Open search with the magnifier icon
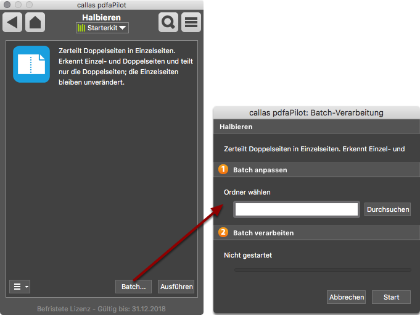The height and width of the screenshot is (315, 420). tap(168, 22)
